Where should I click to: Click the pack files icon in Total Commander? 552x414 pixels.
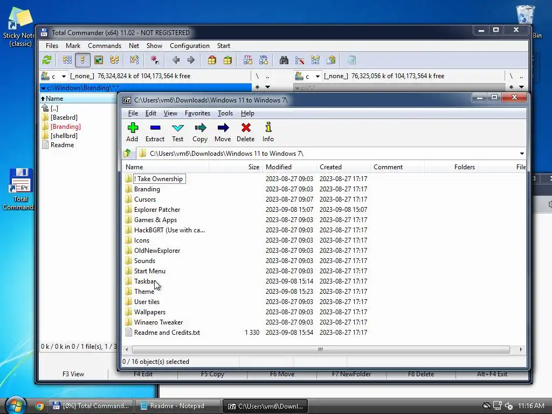pos(211,60)
